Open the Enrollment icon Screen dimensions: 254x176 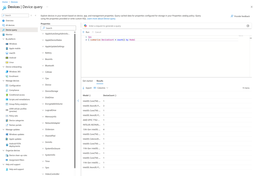pyautogui.click(x=7, y=76)
